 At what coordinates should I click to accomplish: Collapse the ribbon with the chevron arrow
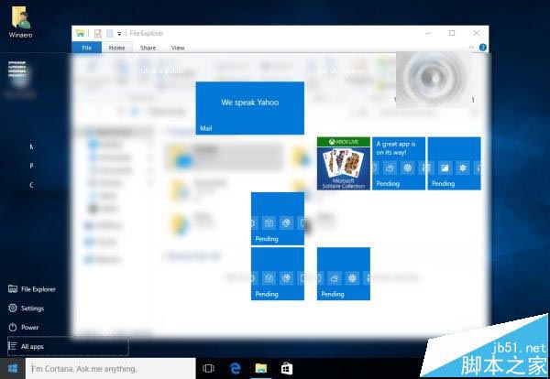[x=471, y=48]
